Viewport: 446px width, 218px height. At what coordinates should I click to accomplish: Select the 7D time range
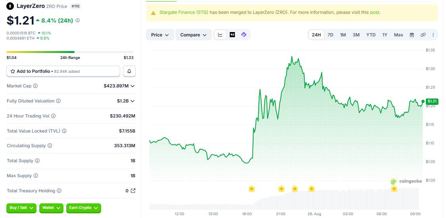pyautogui.click(x=330, y=35)
